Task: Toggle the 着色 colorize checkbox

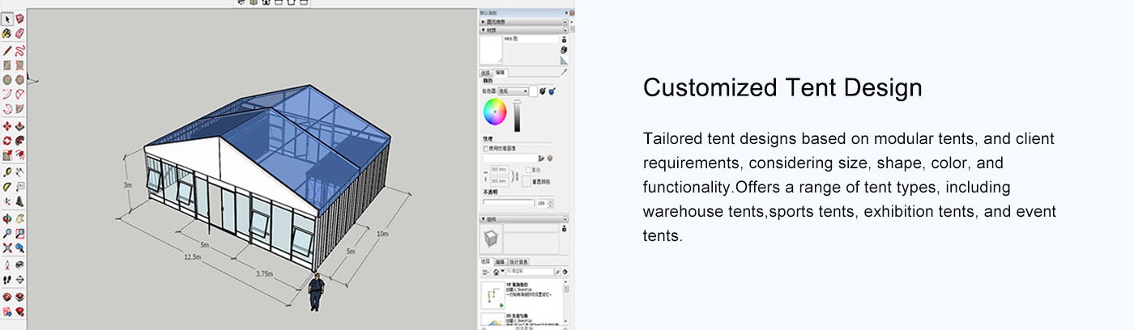Action: 528,169
